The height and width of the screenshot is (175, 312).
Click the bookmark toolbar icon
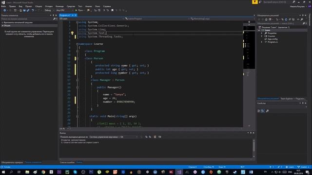pyautogui.click(x=112, y=10)
